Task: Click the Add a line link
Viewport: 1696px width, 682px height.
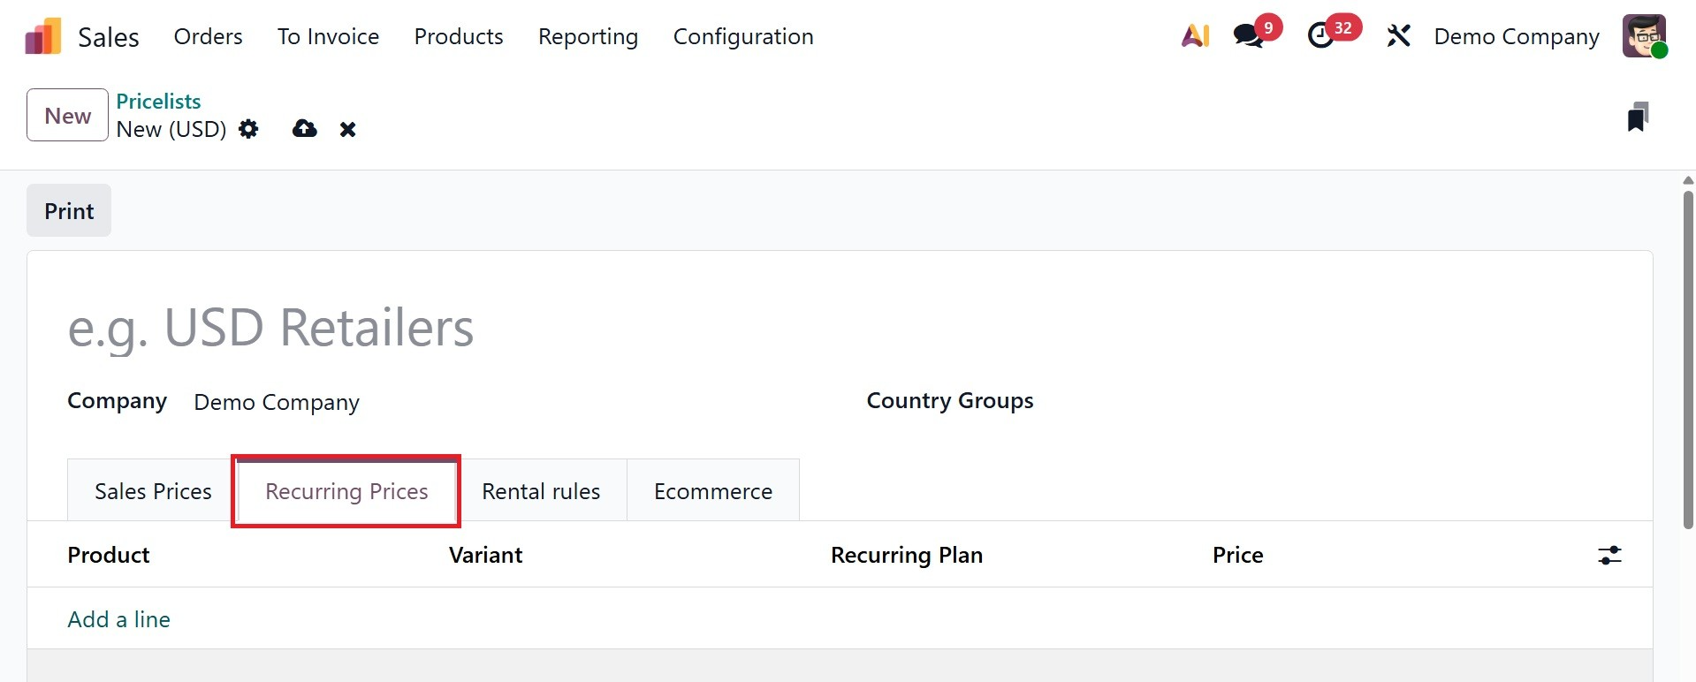Action: [x=119, y=619]
